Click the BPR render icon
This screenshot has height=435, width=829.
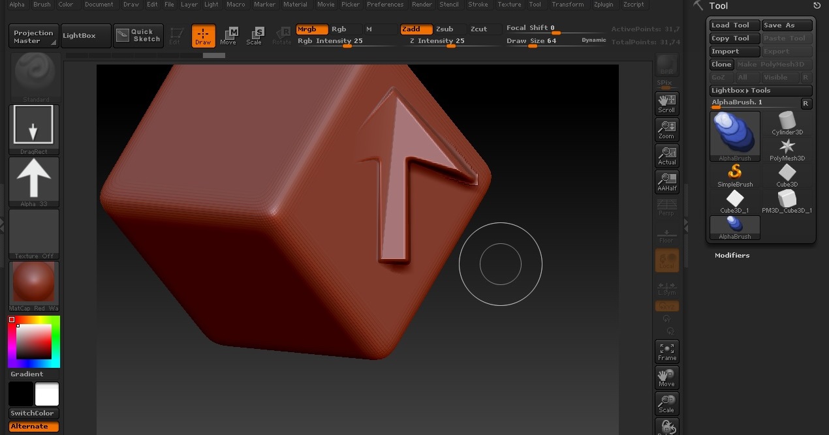point(666,65)
